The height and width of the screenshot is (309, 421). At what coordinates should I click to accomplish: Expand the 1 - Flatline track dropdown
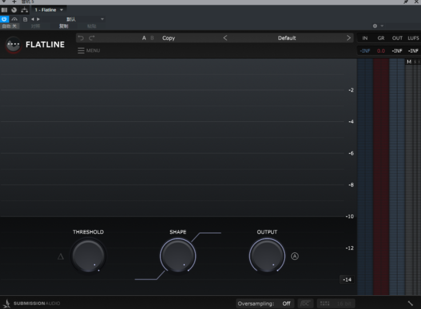(62, 10)
